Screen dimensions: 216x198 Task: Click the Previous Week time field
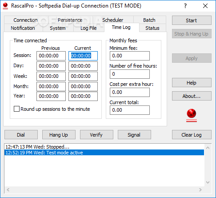point(51,76)
